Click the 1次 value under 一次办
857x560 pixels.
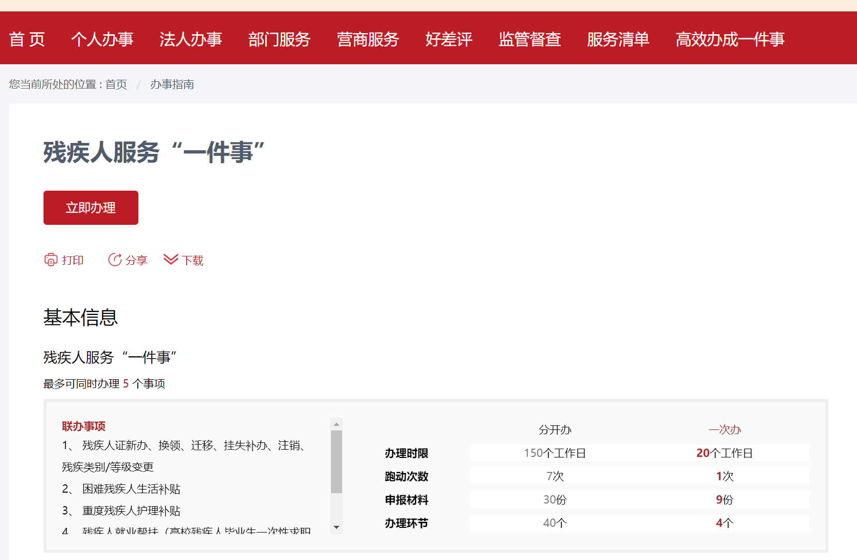pos(724,476)
